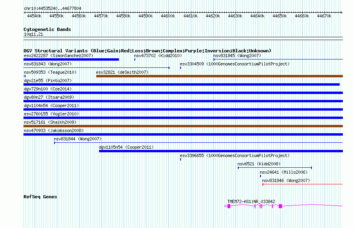
Task: Click the blue nsv470933 gain bar
Action: (x=183, y=134)
